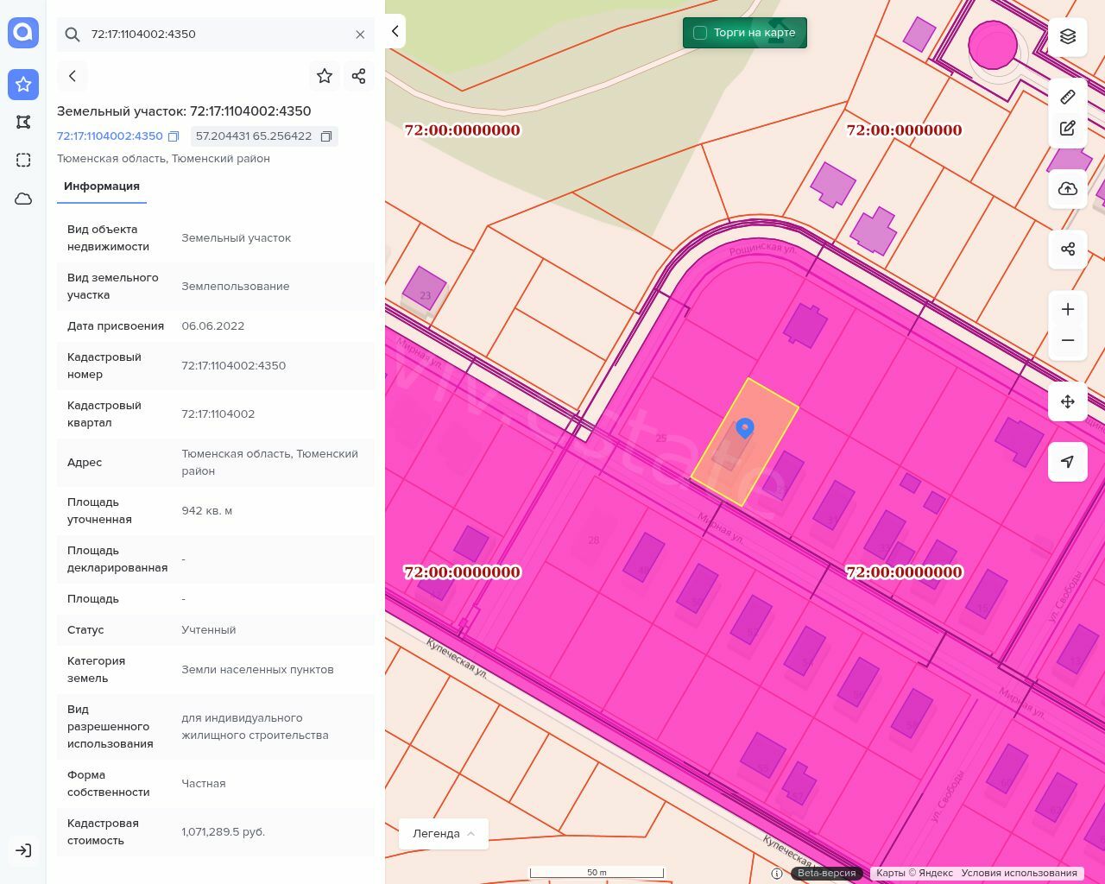Open "Условия использования" link

coord(1019,873)
